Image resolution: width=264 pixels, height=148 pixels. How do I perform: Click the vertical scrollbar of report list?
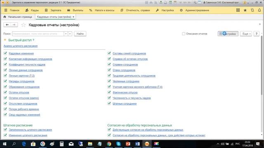coord(262,65)
